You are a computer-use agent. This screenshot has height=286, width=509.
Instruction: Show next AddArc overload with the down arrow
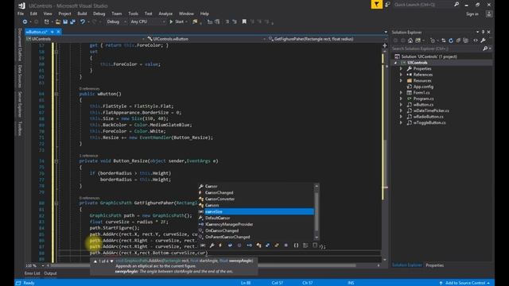(111, 261)
